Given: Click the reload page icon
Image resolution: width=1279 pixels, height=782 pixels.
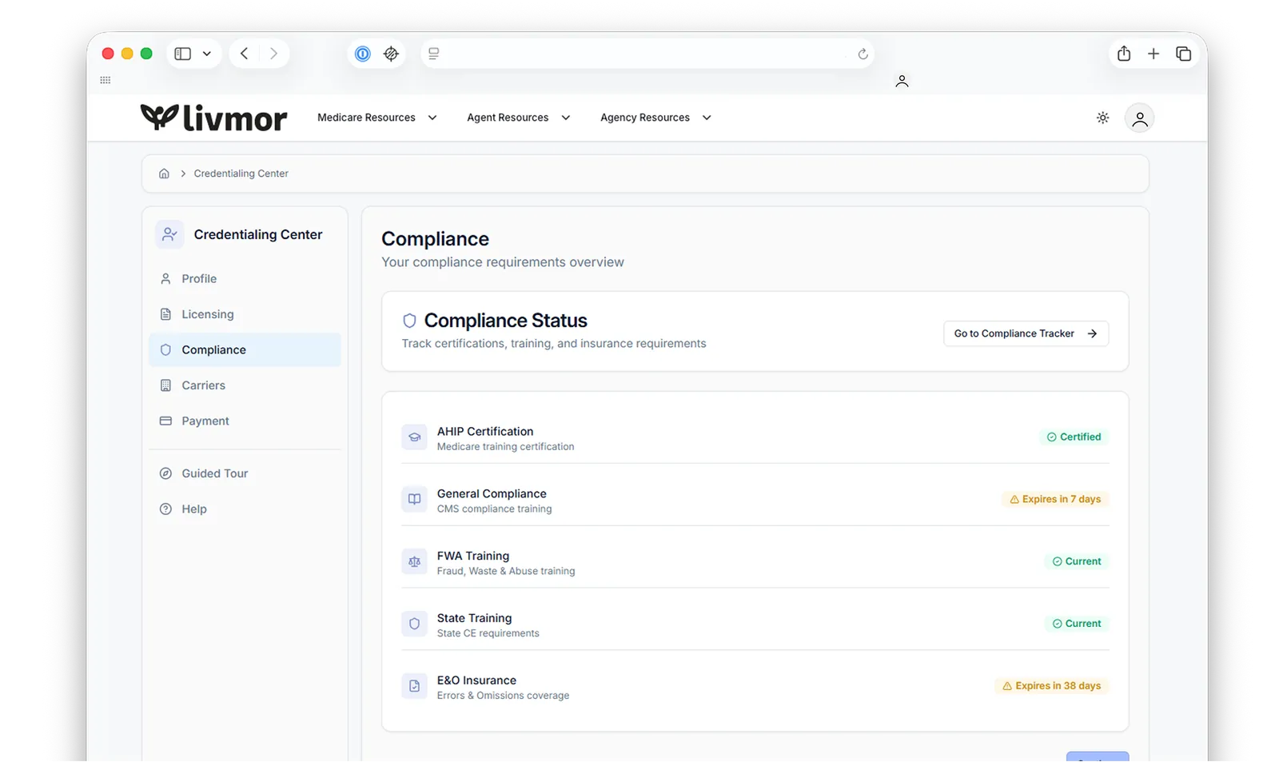Looking at the screenshot, I should point(863,54).
